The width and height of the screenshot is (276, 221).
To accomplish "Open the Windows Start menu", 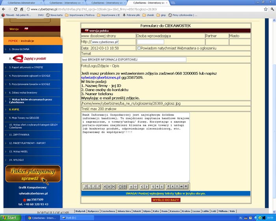I will click(9, 217).
